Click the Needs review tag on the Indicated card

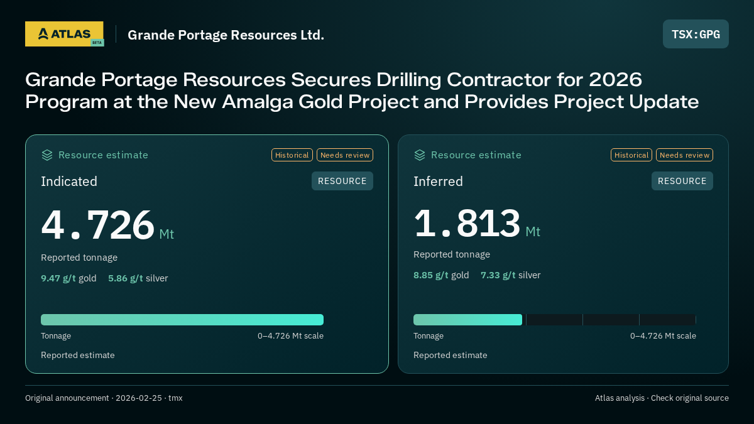tap(345, 155)
